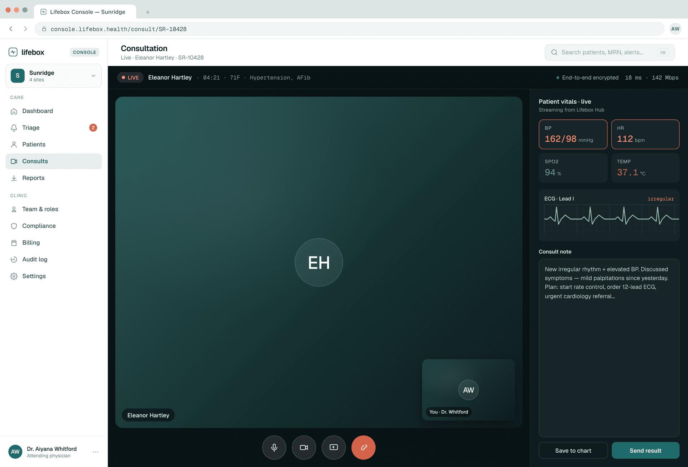The height and width of the screenshot is (467, 688).
Task: Click End-to-end encrypted status text
Action: [590, 77]
